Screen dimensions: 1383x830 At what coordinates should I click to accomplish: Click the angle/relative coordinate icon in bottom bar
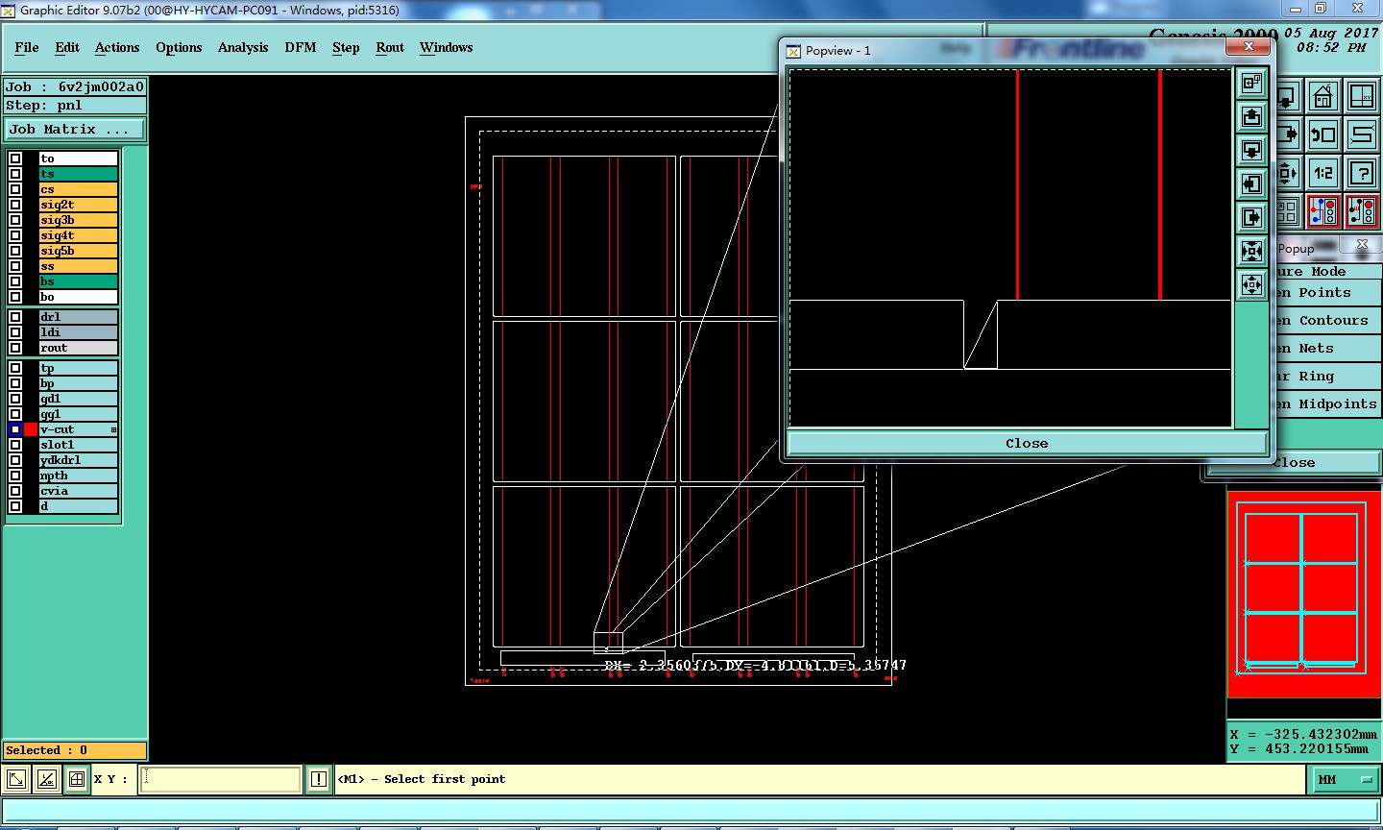pos(46,779)
